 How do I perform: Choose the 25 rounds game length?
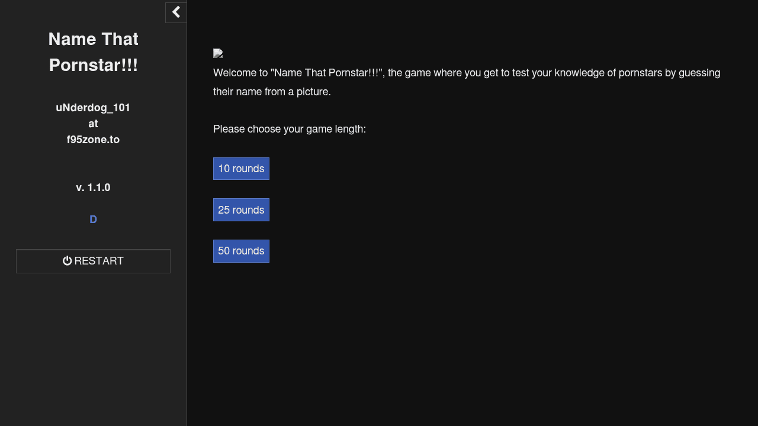[241, 210]
